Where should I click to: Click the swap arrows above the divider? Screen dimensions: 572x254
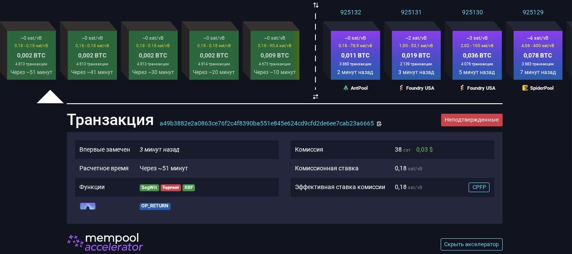click(x=315, y=5)
